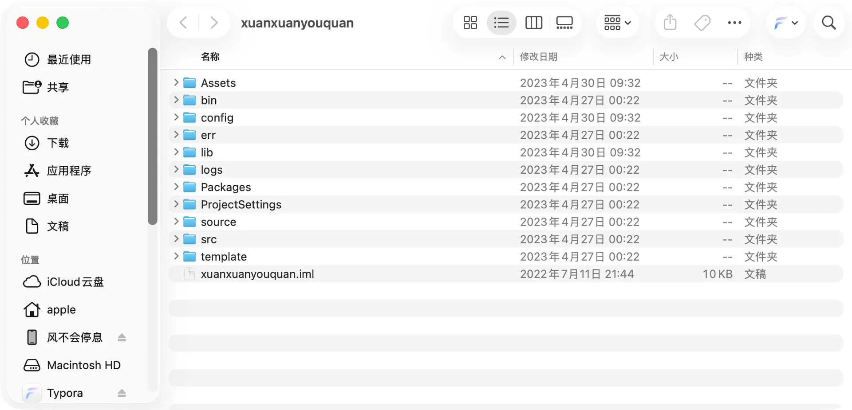
Task: Select the logs folder row
Action: [x=506, y=170]
